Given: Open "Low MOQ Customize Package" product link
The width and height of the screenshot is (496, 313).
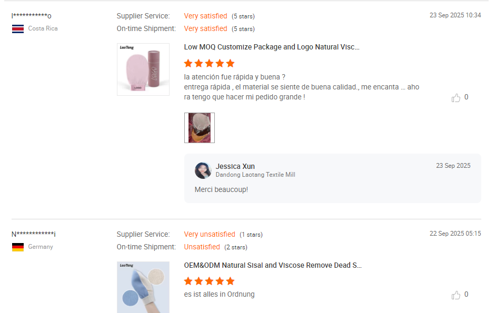Looking at the screenshot, I should click(272, 47).
